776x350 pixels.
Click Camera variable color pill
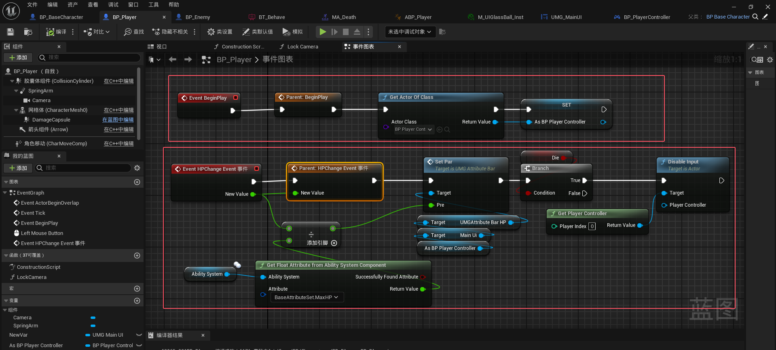click(93, 318)
